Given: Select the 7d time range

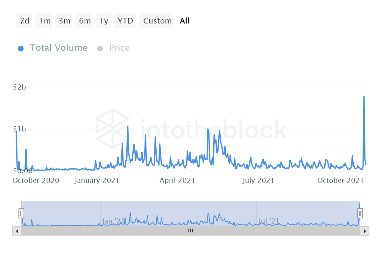Looking at the screenshot, I should click(24, 21).
